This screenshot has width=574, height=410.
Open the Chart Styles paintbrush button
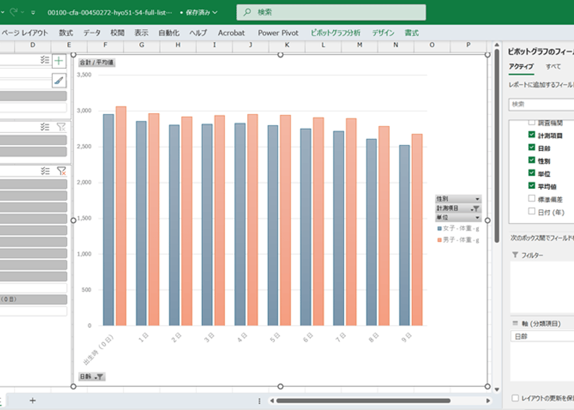(x=59, y=81)
